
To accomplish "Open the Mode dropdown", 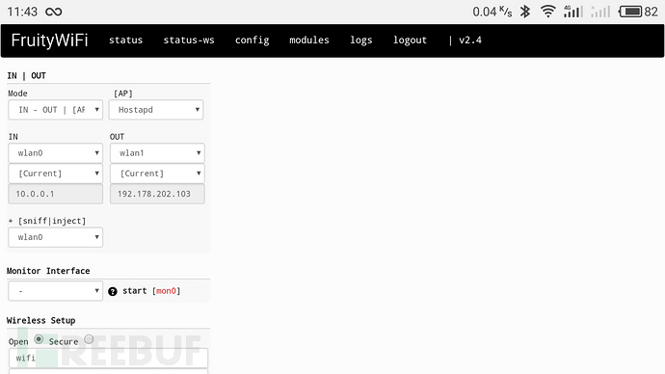I will click(x=55, y=110).
